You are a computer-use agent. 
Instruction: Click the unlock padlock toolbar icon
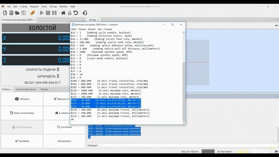[69, 13]
